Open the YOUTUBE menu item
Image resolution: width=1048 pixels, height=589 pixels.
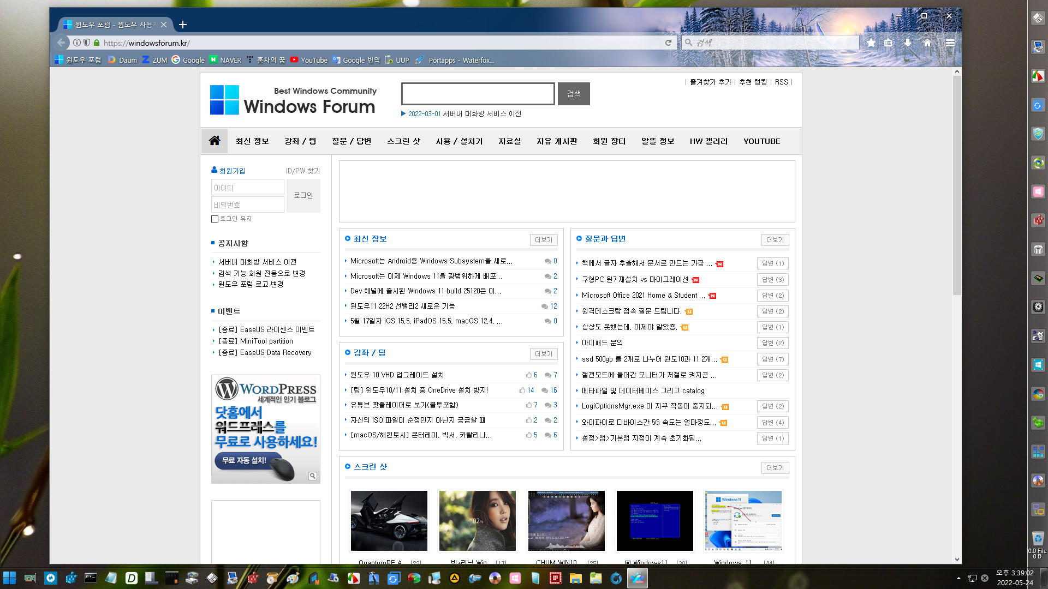pyautogui.click(x=762, y=141)
